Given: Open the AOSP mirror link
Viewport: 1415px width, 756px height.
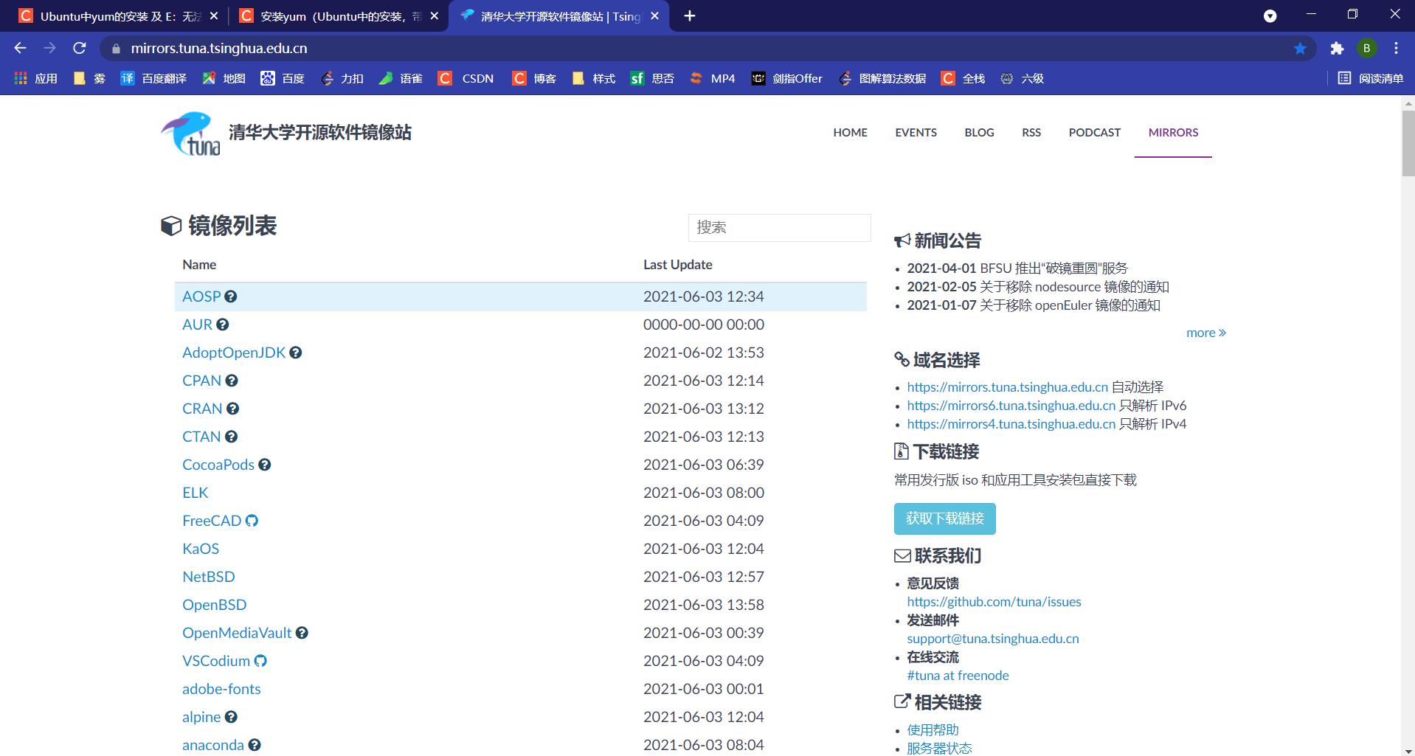Looking at the screenshot, I should pyautogui.click(x=201, y=296).
